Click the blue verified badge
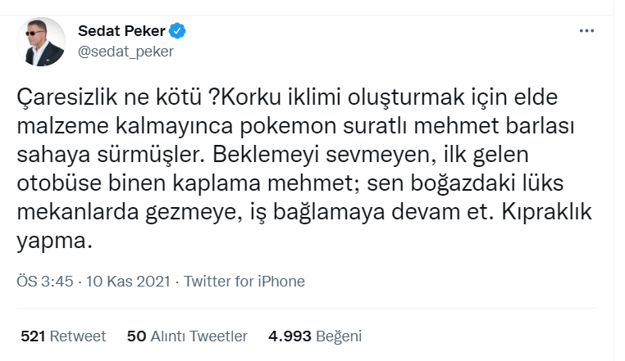Image resolution: width=625 pixels, height=361 pixels. pos(178,32)
